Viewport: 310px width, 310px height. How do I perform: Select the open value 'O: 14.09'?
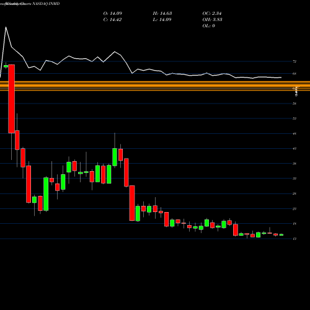click(113, 14)
